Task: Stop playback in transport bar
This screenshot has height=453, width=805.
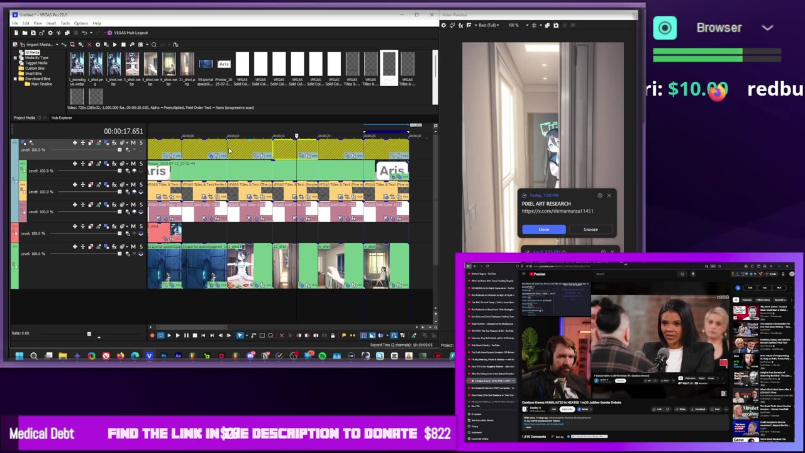Action: (x=195, y=335)
